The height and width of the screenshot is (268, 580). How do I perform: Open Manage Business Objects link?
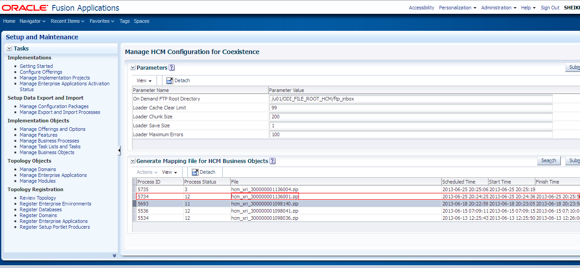coord(47,152)
